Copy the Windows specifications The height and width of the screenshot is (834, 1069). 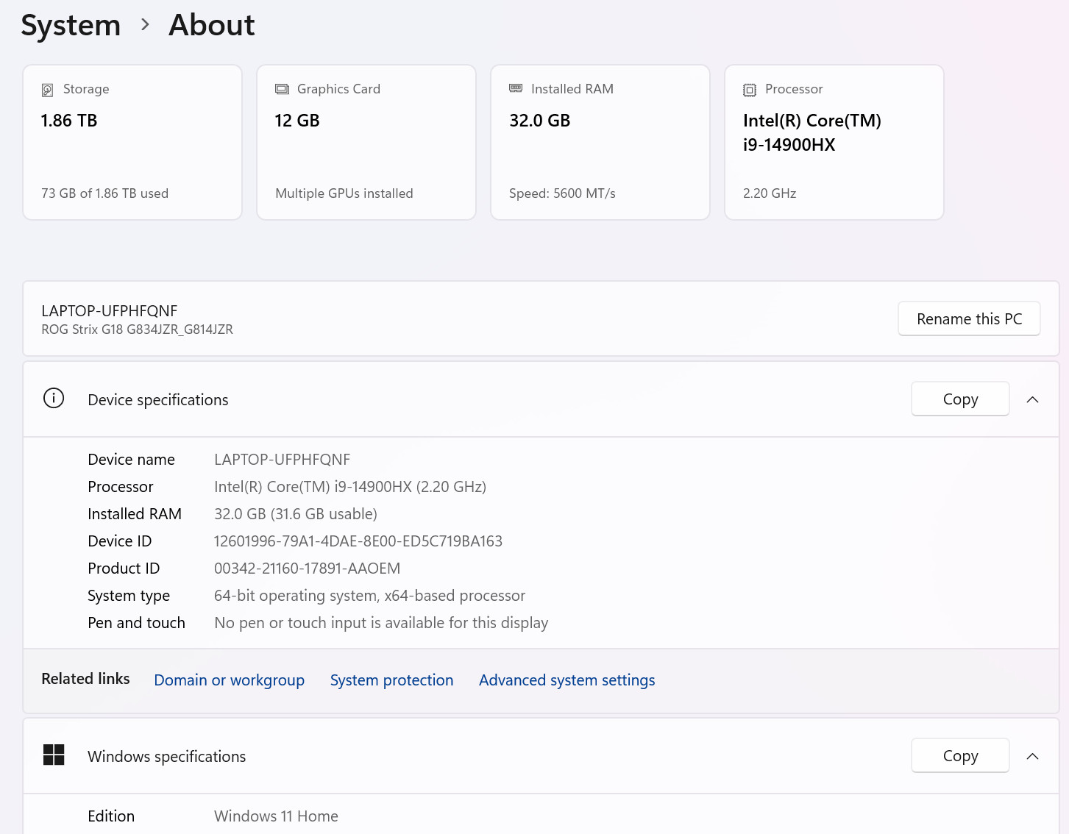[x=960, y=755]
